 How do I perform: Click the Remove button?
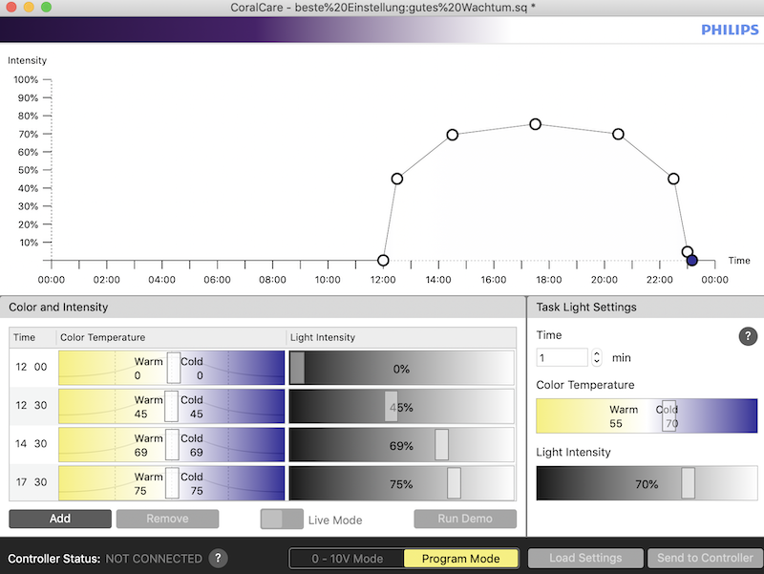[167, 519]
